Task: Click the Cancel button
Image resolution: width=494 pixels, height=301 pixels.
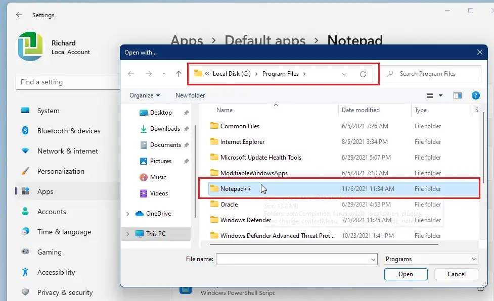Action: pos(457,274)
